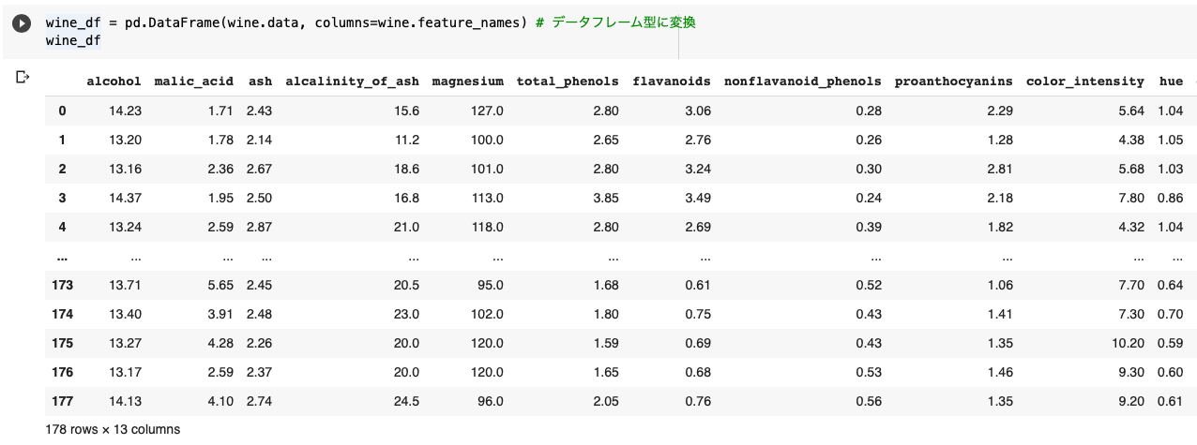Click row index 177 in the dataframe
The image size is (1197, 445).
[63, 401]
